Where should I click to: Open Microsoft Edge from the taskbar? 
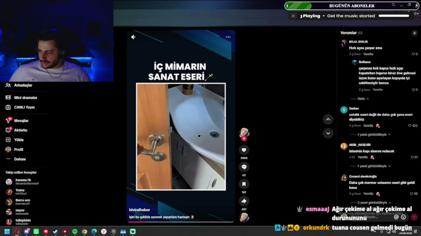[94, 232]
